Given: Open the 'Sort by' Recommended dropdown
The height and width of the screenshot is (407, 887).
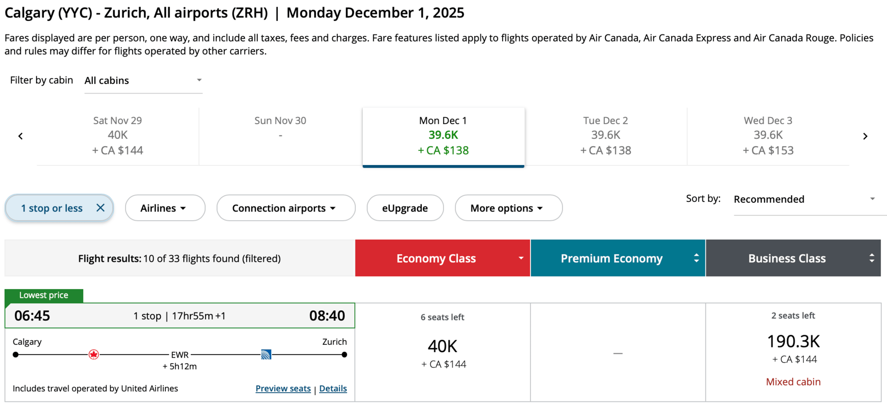Looking at the screenshot, I should [x=805, y=199].
